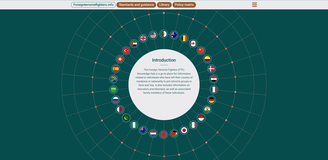The height and width of the screenshot is (160, 328).
Task: Choose the Morocco flag icon
Action: click(164, 134)
